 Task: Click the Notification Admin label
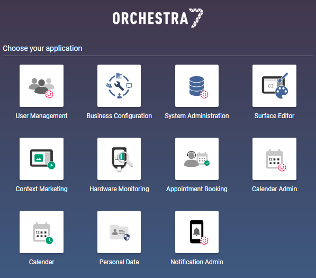[x=197, y=262]
